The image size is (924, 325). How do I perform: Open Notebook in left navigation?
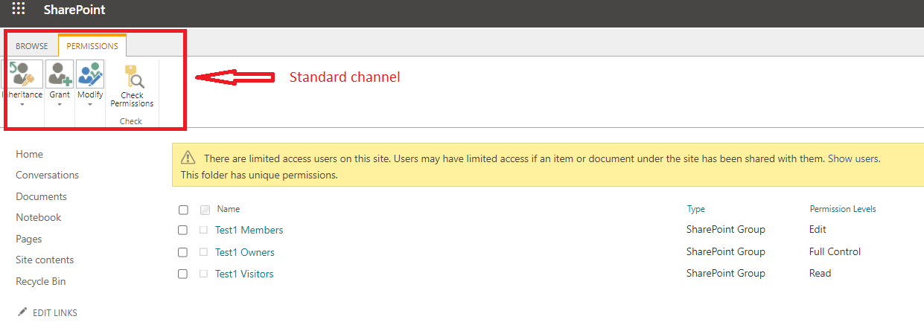point(39,217)
